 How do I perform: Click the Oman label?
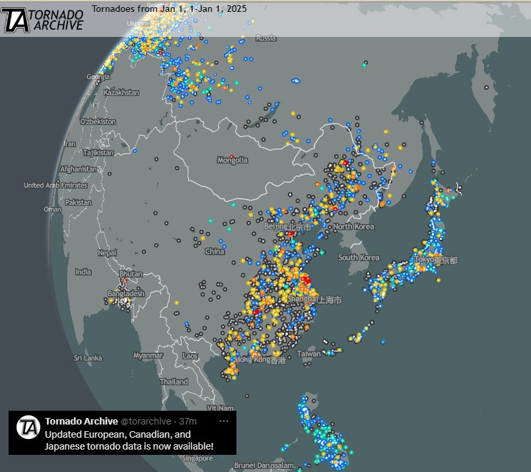click(52, 209)
